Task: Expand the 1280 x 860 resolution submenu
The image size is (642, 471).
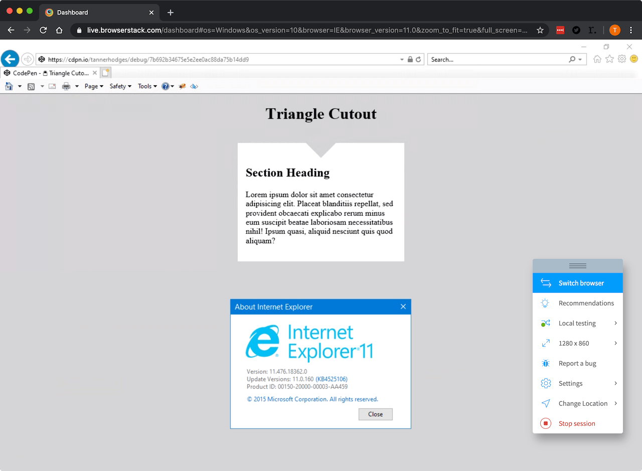Action: (x=578, y=343)
